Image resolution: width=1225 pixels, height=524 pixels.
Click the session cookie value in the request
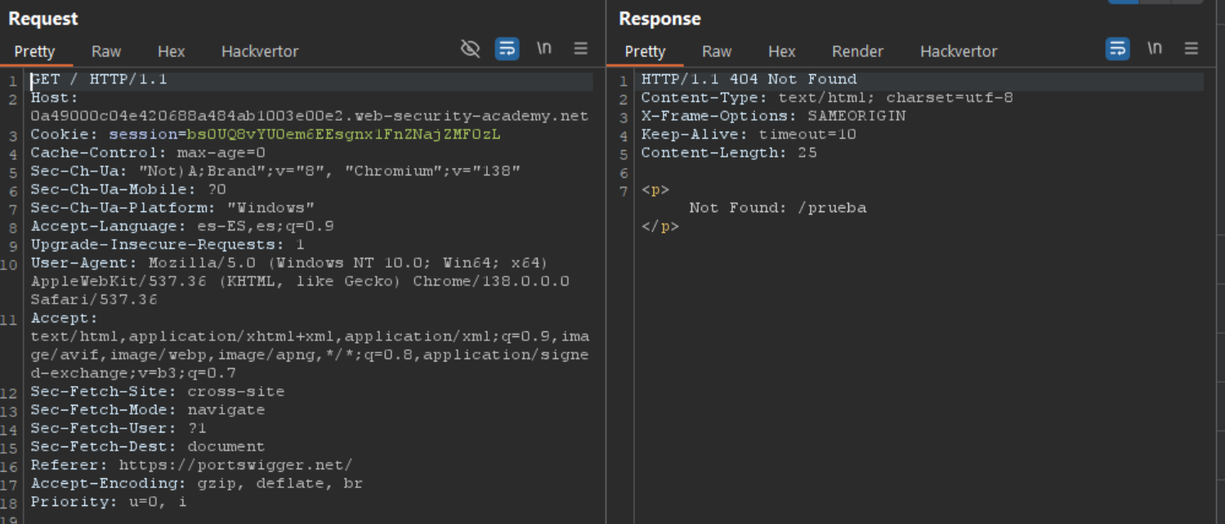pos(343,135)
